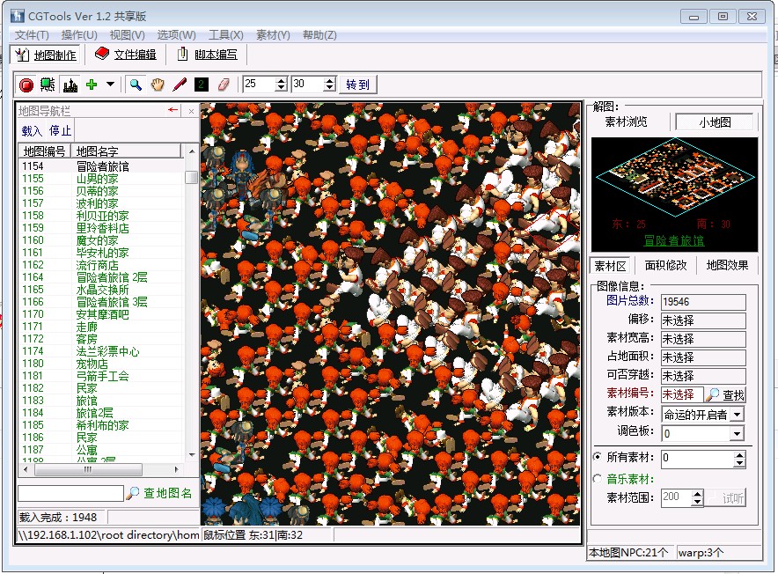This screenshot has height=574, width=778.
Task: Switch to 地图制作 tab
Action: tap(46, 55)
